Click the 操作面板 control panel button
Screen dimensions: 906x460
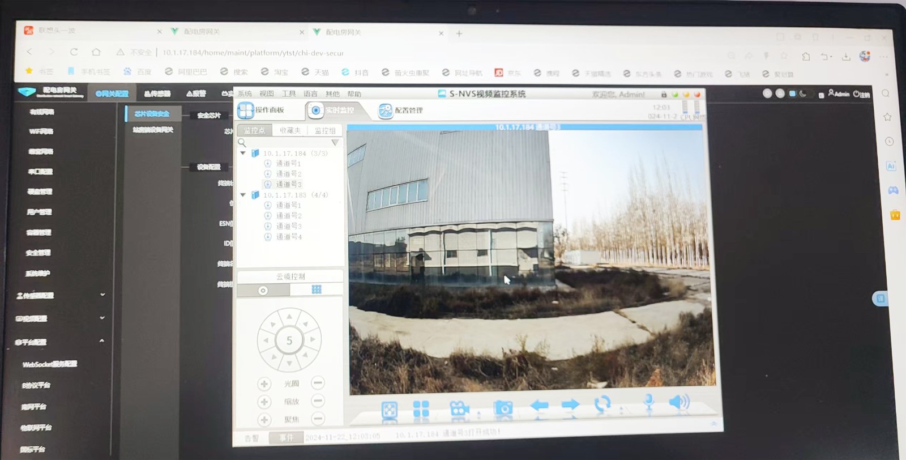coord(262,110)
